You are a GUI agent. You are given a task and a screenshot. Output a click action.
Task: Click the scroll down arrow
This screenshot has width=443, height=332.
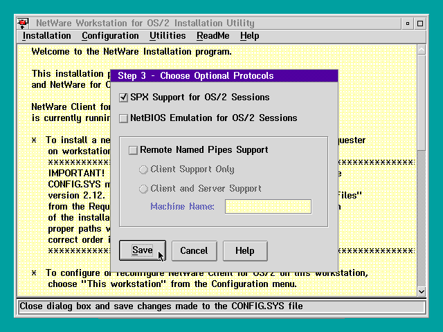[x=422, y=292]
